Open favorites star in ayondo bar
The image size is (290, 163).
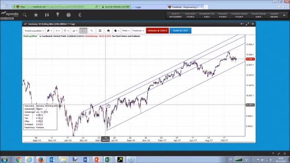tap(36, 15)
